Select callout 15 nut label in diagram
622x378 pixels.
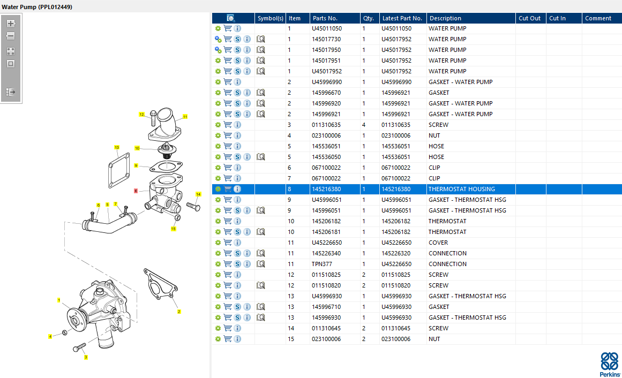tap(174, 229)
